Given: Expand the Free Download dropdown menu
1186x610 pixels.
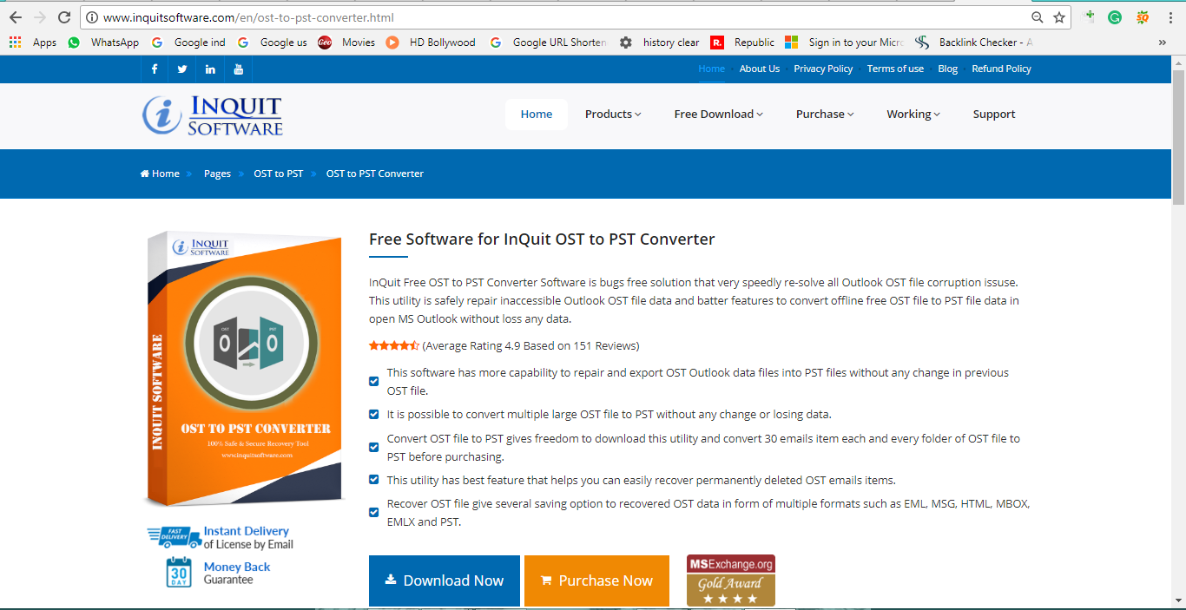Looking at the screenshot, I should coord(719,115).
